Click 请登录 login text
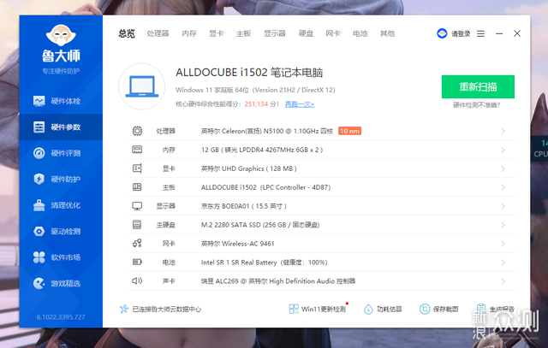 coord(461,34)
